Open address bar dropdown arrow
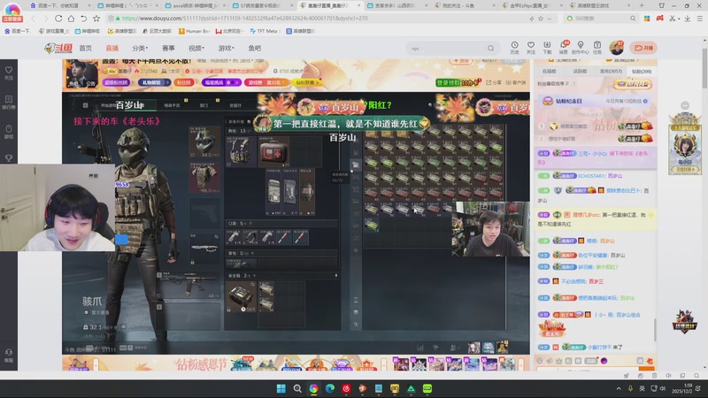Screen dimensions: 708x398 (x=550, y=19)
